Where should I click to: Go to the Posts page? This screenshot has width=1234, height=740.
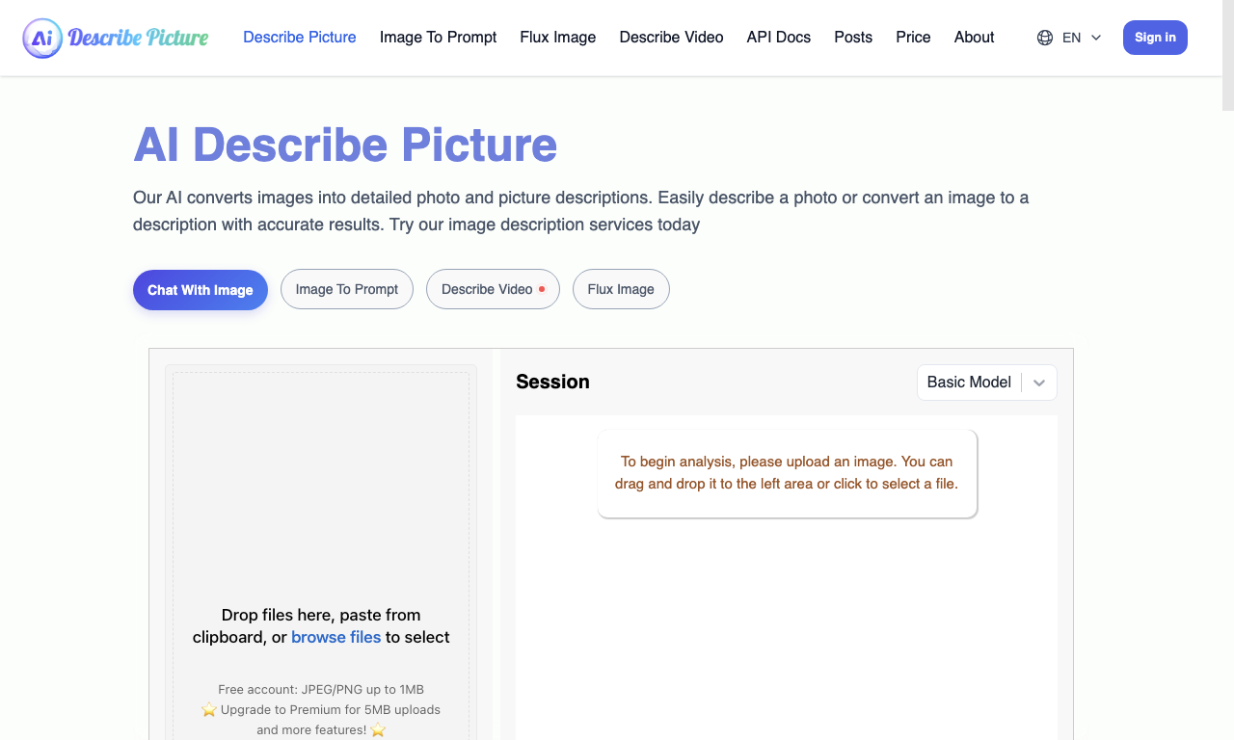click(853, 38)
